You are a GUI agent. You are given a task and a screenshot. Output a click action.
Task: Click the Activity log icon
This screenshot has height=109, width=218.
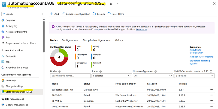(3, 26)
